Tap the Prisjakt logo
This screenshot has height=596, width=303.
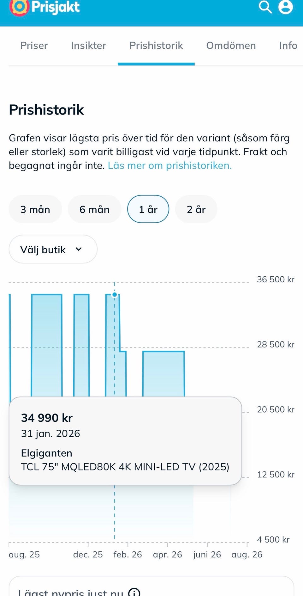click(x=45, y=8)
